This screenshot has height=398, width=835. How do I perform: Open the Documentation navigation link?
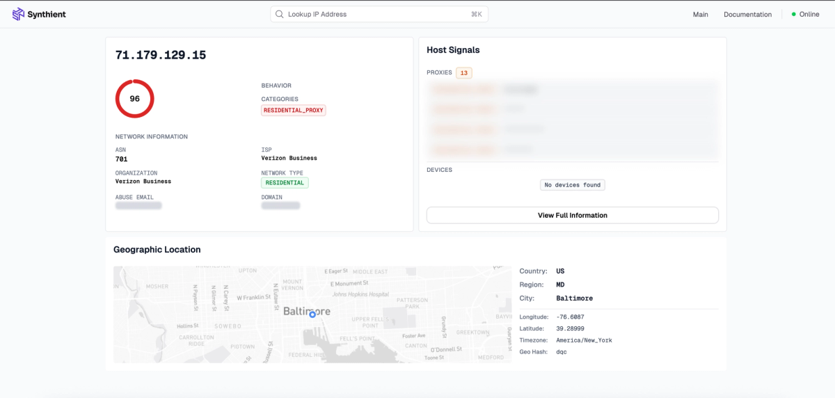coord(747,14)
